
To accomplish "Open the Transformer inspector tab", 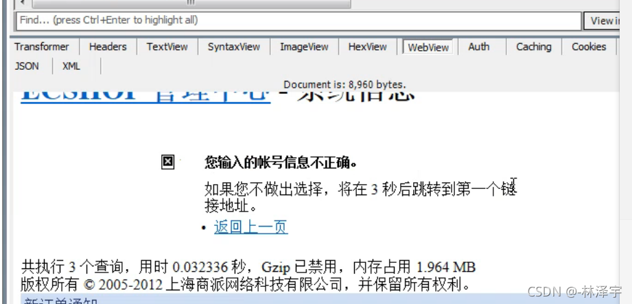I will [x=42, y=47].
